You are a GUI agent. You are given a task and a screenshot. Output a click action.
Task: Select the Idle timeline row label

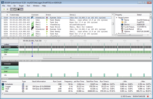click(10, 54)
